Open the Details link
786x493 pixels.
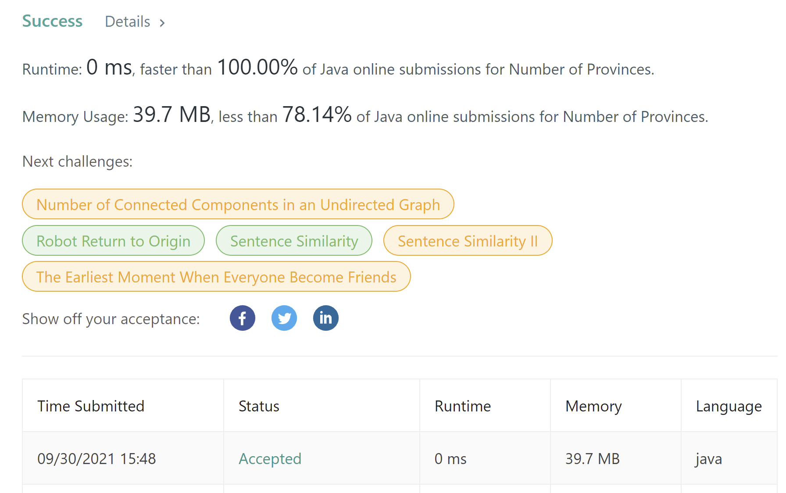(x=128, y=22)
